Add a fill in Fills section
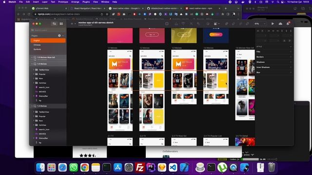 pyautogui.click(x=291, y=52)
